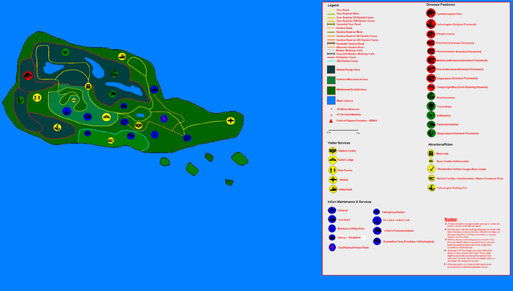The image size is (513, 291).
Task: Click the Maintenance/Utility Shed legend icon
Action: click(332, 228)
